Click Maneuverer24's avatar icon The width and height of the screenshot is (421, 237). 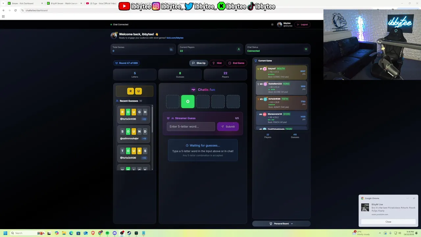point(264,114)
